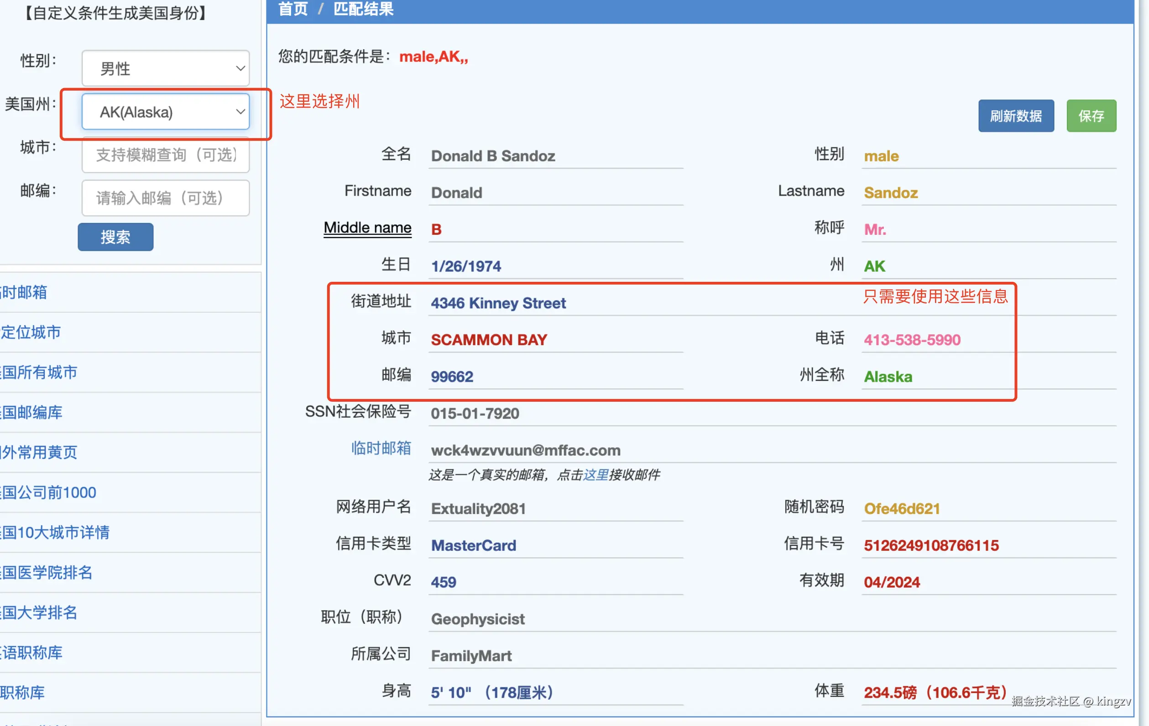1149x726 pixels.
Task: Open the 国10大城市详情 sidebar link
Action: (x=55, y=532)
